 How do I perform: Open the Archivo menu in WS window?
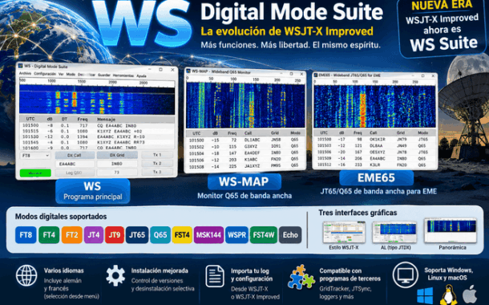coord(26,73)
